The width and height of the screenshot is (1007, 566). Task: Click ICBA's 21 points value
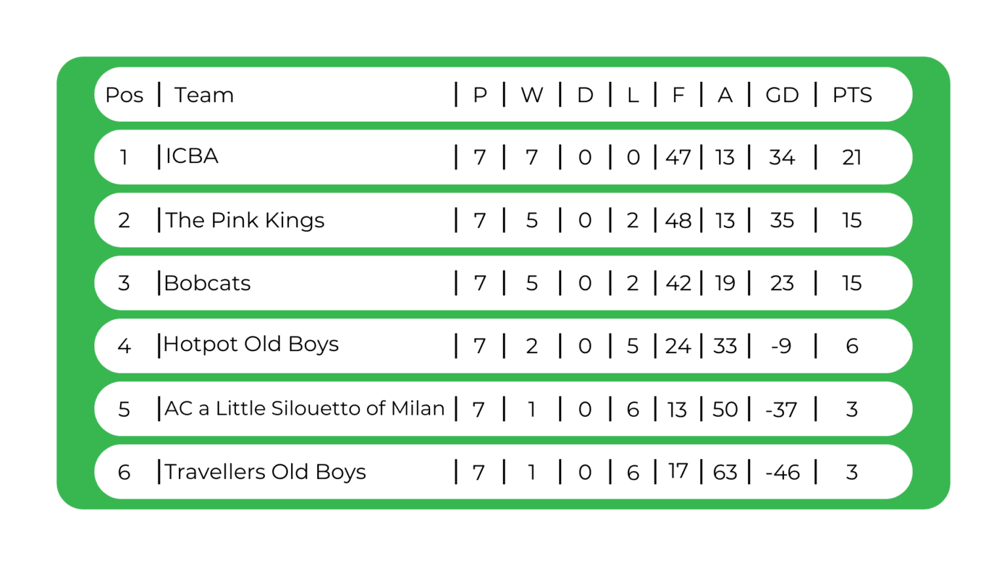[x=852, y=157]
